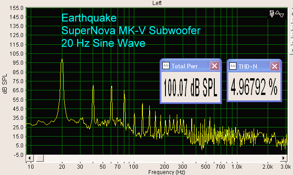The height and width of the screenshot is (175, 293).
Task: Click the Left channel title
Action: coord(157,3)
